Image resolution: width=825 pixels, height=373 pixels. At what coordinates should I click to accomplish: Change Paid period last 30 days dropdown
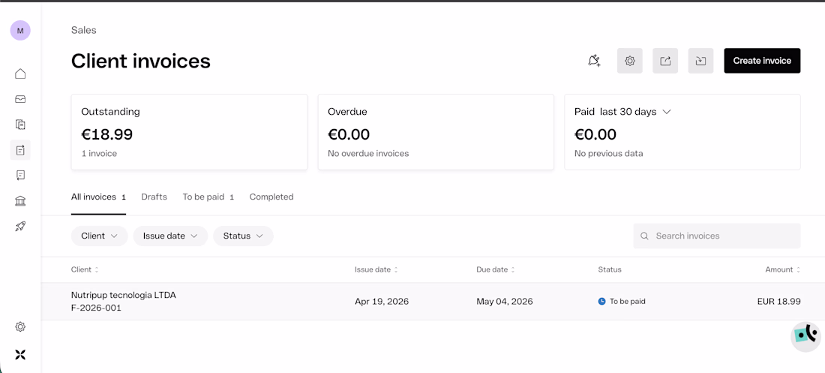pyautogui.click(x=634, y=112)
